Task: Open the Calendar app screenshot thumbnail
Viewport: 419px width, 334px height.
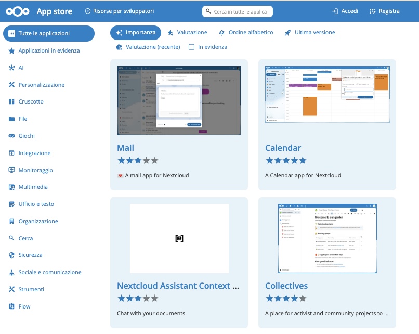Action: coord(328,94)
